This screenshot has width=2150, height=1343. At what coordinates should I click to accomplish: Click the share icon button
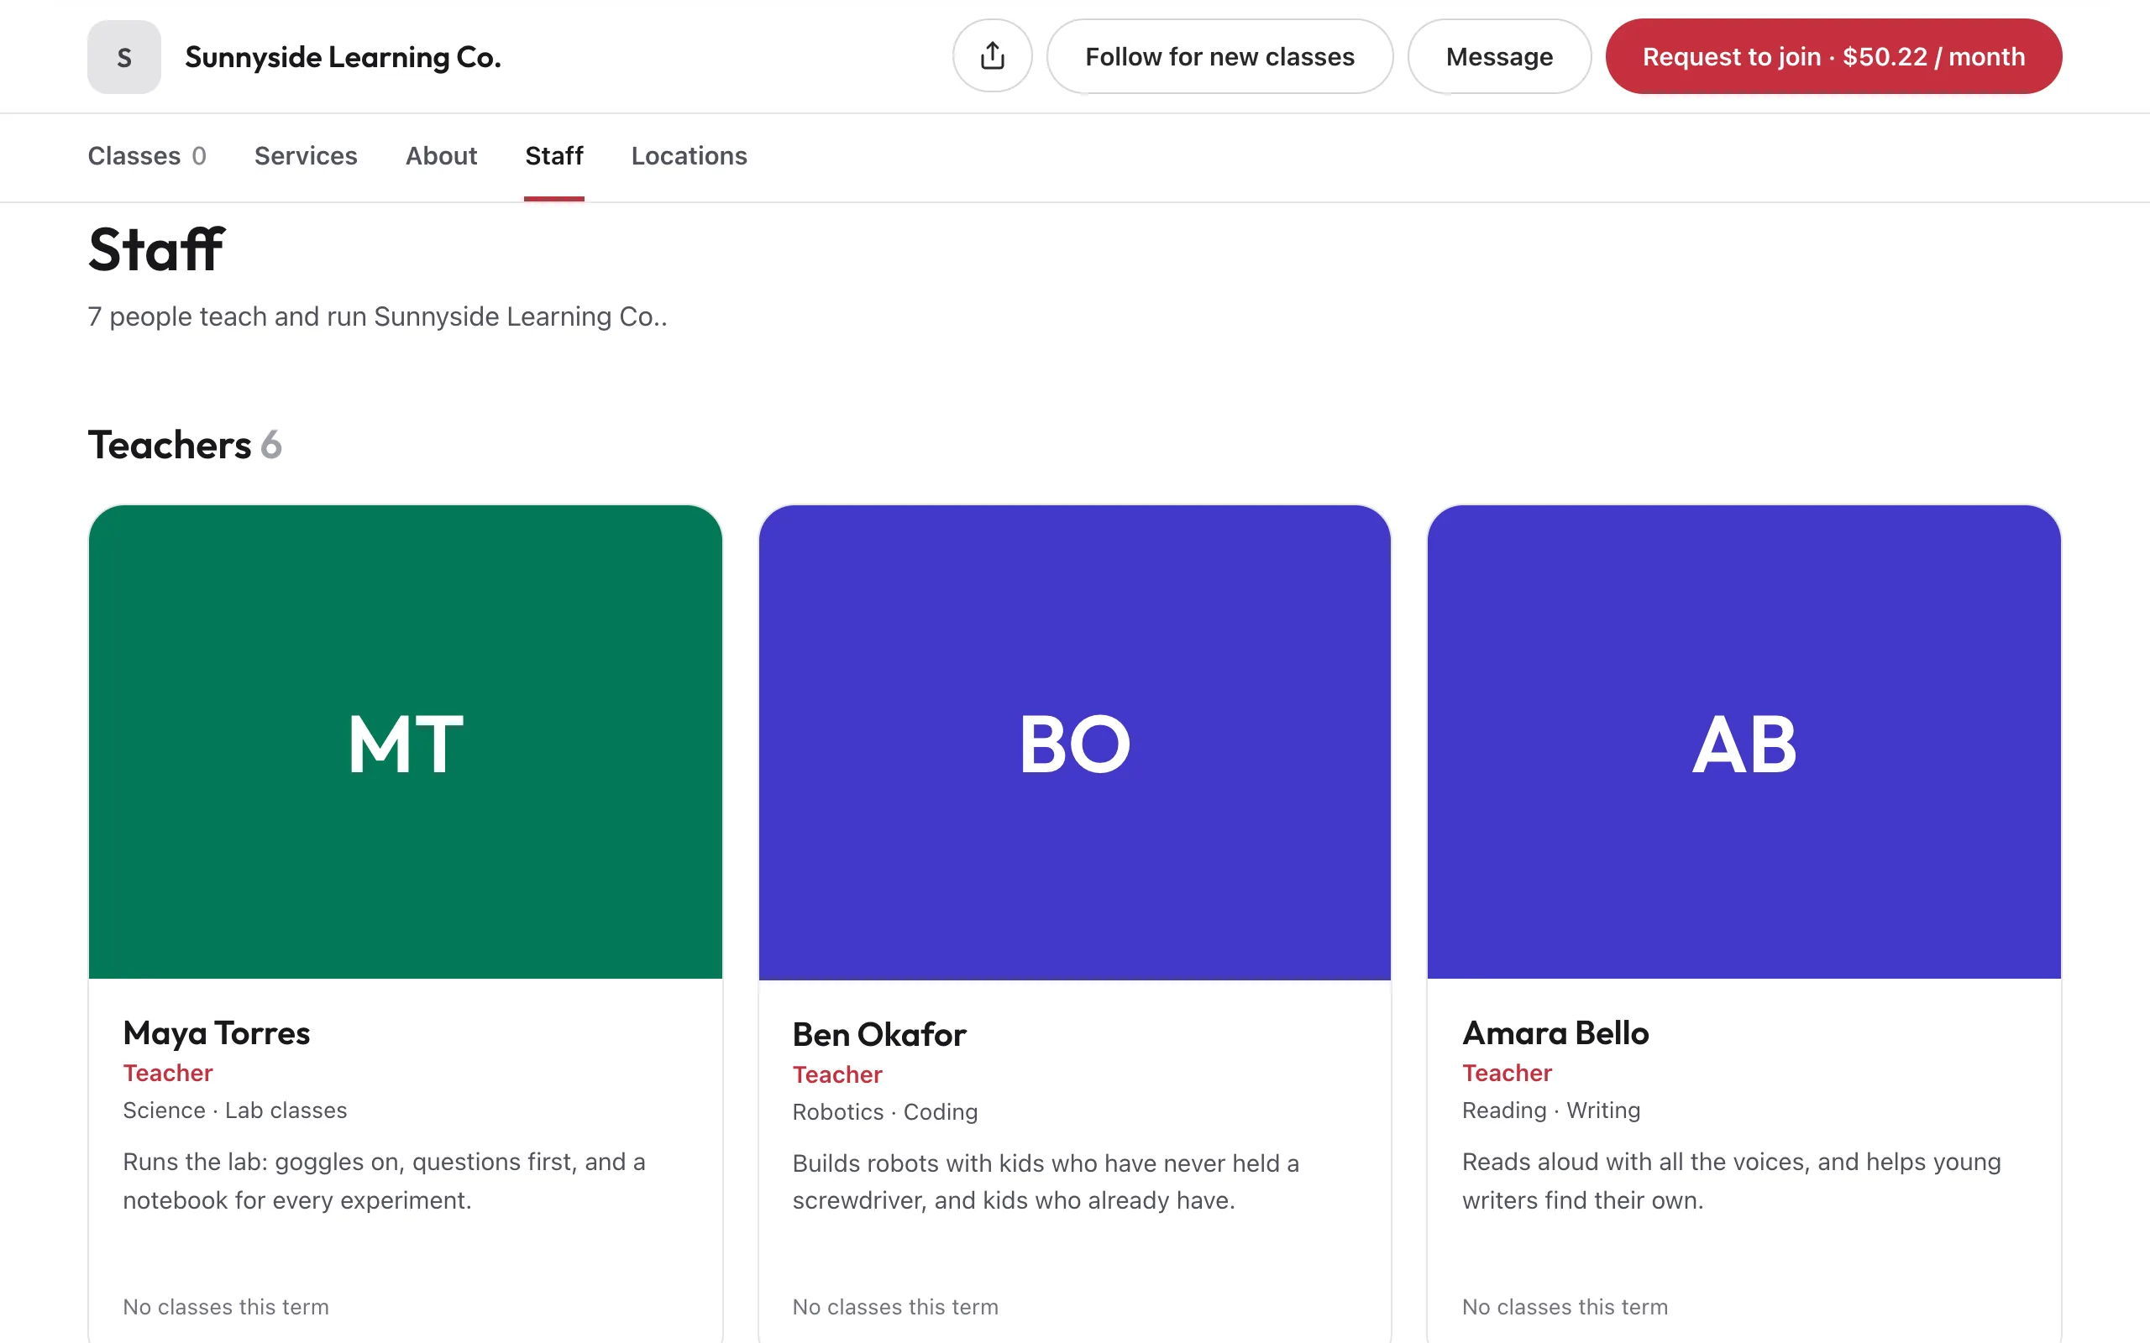993,56
